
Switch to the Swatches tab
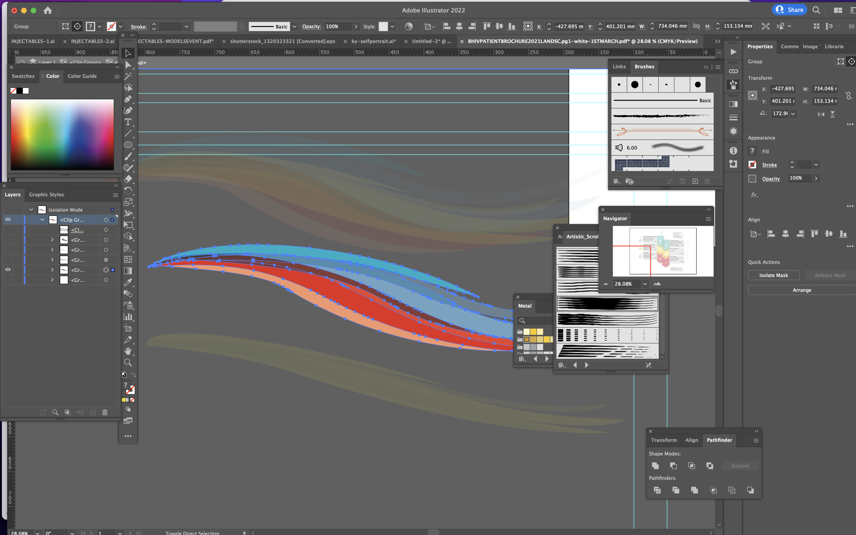[23, 76]
